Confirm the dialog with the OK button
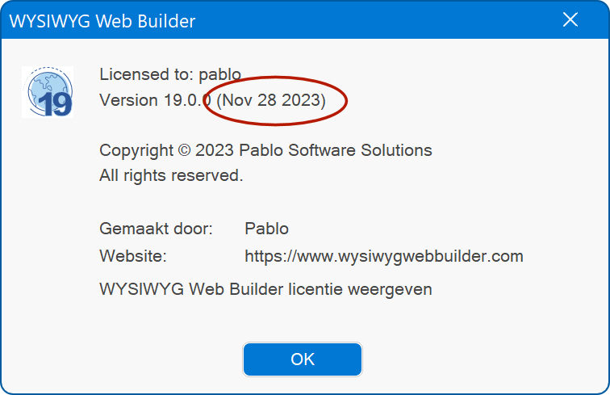The height and width of the screenshot is (395, 610). point(303,359)
